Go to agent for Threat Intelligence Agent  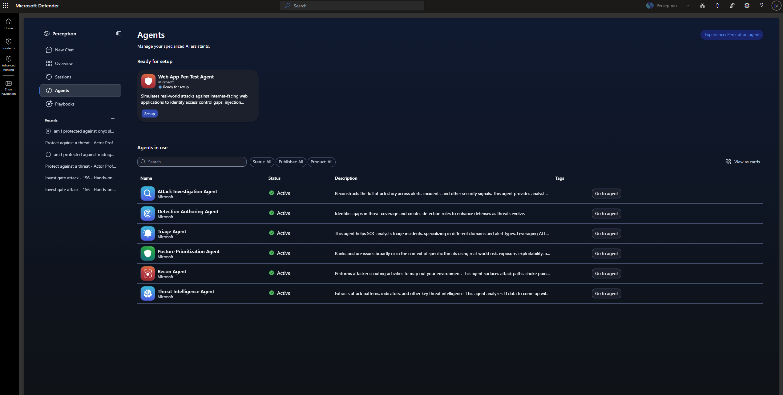(606, 293)
